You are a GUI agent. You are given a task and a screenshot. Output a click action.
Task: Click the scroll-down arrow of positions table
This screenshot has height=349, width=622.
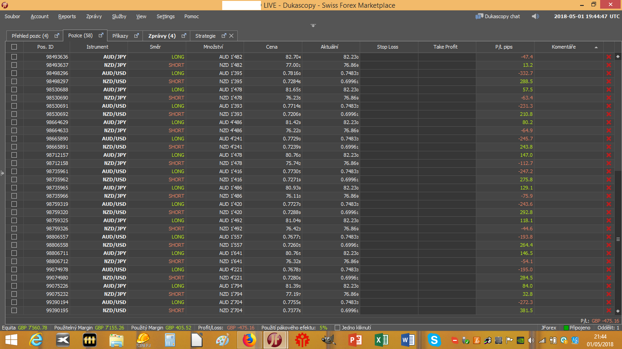click(618, 311)
